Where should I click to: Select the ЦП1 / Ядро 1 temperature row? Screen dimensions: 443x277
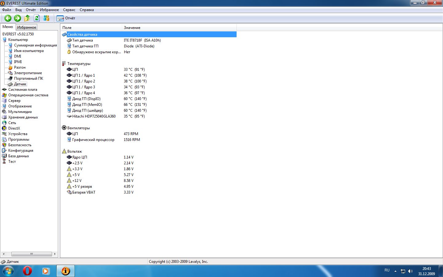[149, 75]
